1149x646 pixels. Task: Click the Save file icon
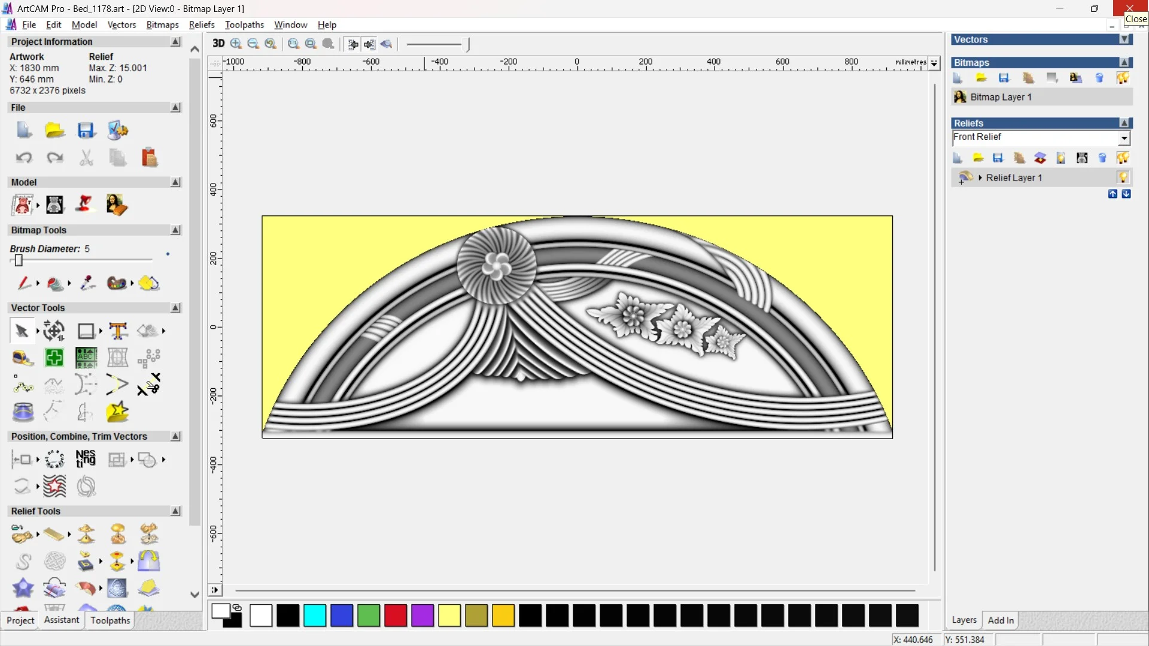coord(86,130)
